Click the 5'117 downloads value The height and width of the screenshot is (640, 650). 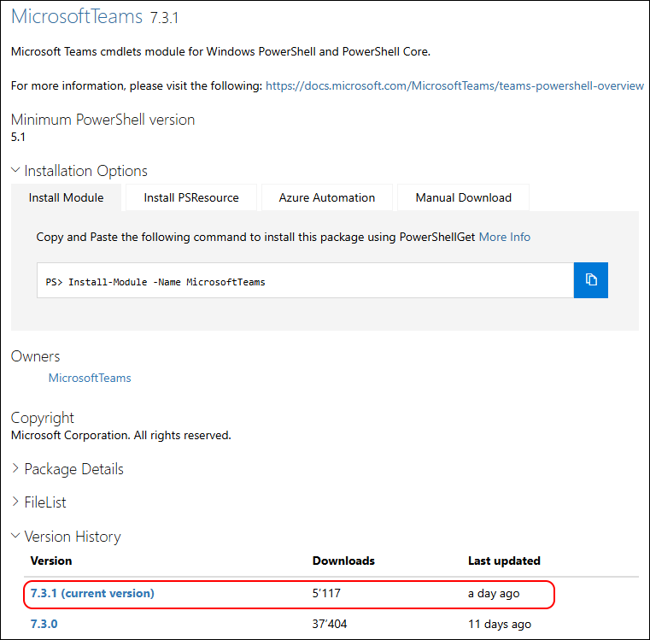[x=326, y=593]
